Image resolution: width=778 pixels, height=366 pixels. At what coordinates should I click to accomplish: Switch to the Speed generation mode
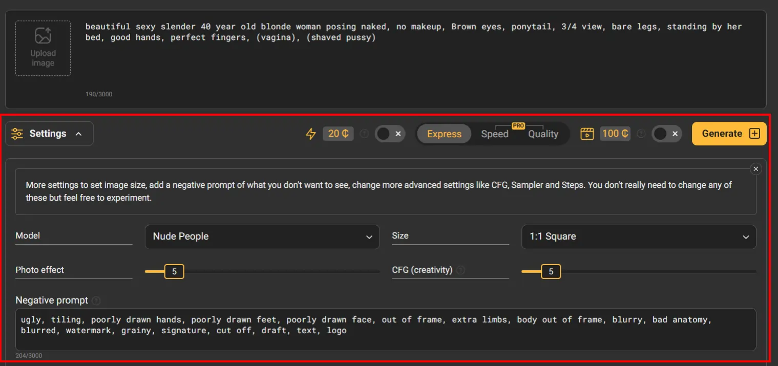495,134
